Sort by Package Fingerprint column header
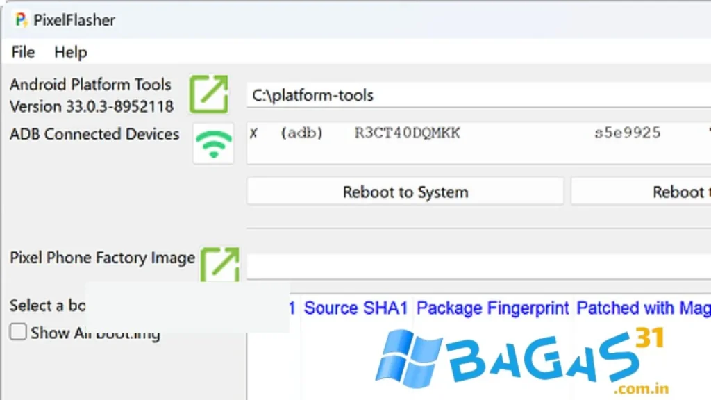 point(492,308)
